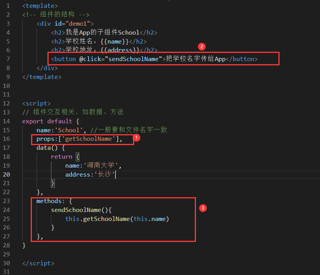Click the opening <script> tag on line 12

pos(36,103)
